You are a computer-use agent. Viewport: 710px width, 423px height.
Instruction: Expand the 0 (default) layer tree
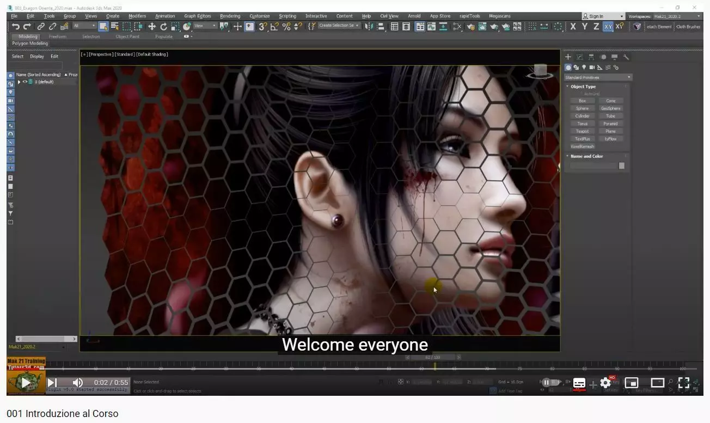coord(19,82)
